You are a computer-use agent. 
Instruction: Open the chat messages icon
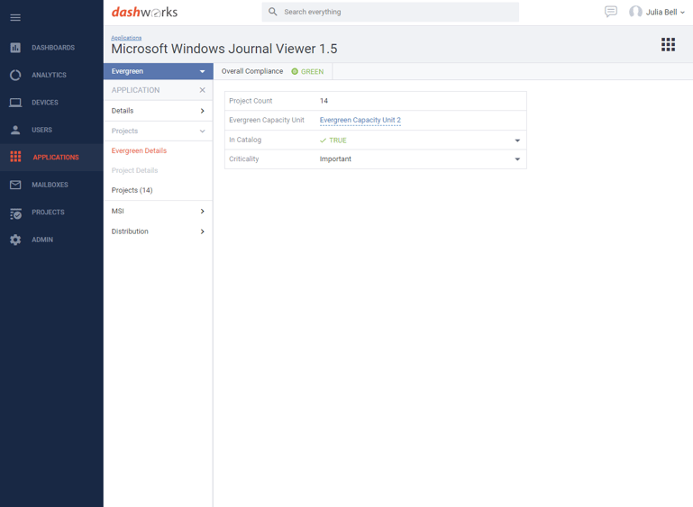611,12
